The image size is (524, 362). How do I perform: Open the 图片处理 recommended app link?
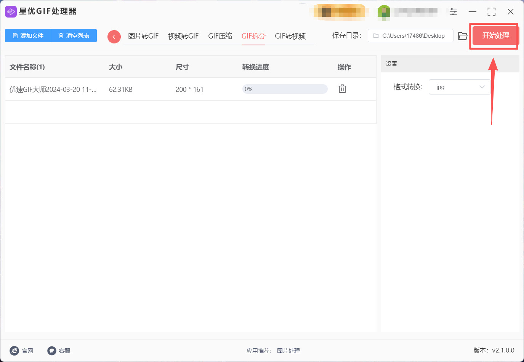tap(288, 351)
